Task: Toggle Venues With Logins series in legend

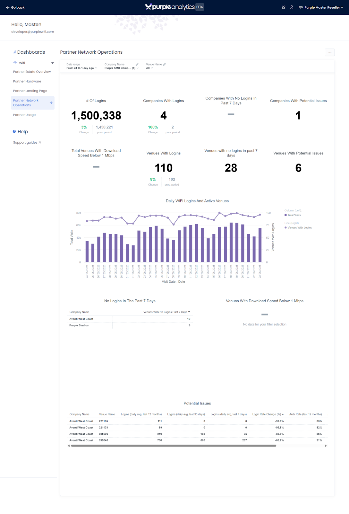Action: pos(298,228)
